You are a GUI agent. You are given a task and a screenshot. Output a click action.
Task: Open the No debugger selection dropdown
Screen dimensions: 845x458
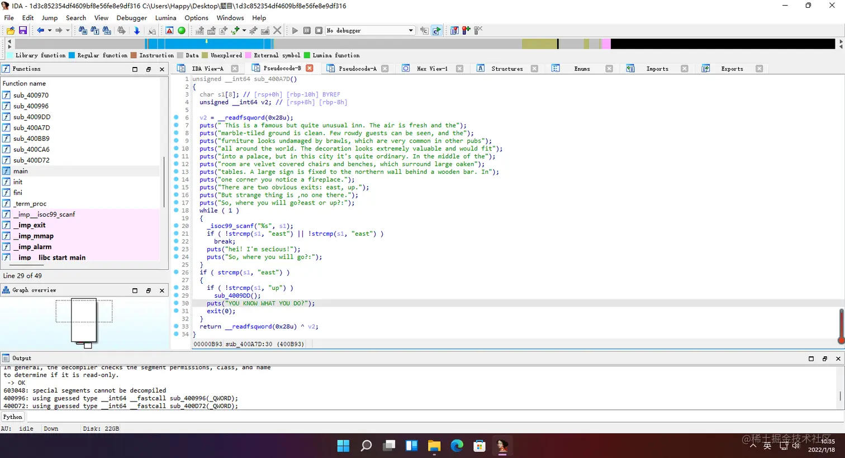371,31
